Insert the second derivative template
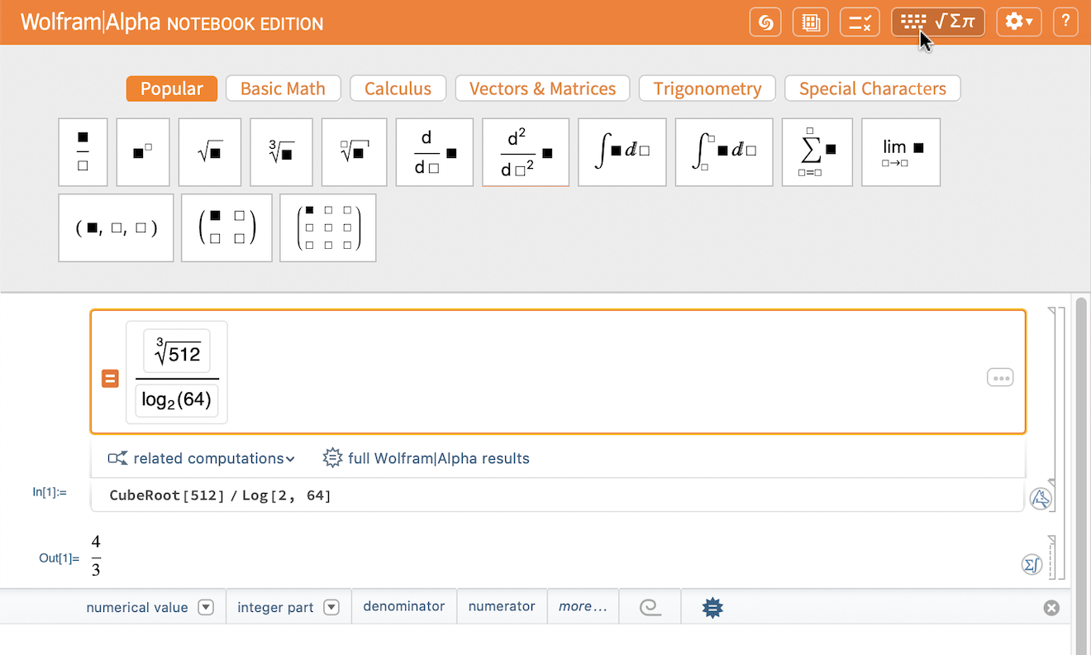Image resolution: width=1091 pixels, height=655 pixels. pyautogui.click(x=526, y=152)
